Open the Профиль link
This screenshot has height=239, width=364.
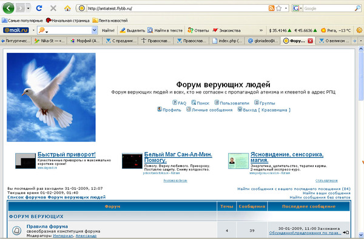[x=169, y=110]
